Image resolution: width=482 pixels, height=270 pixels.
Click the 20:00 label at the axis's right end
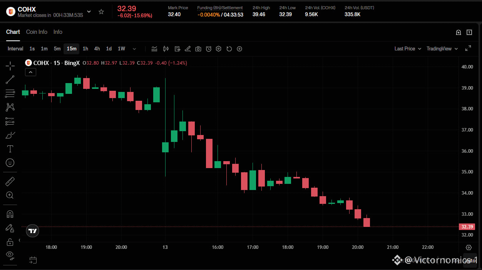358,247
